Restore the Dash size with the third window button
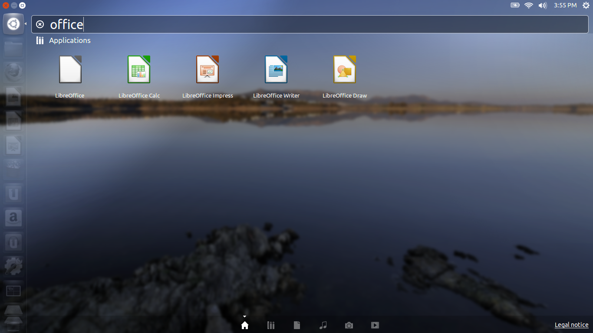Viewport: 593px width, 333px height. click(22, 5)
